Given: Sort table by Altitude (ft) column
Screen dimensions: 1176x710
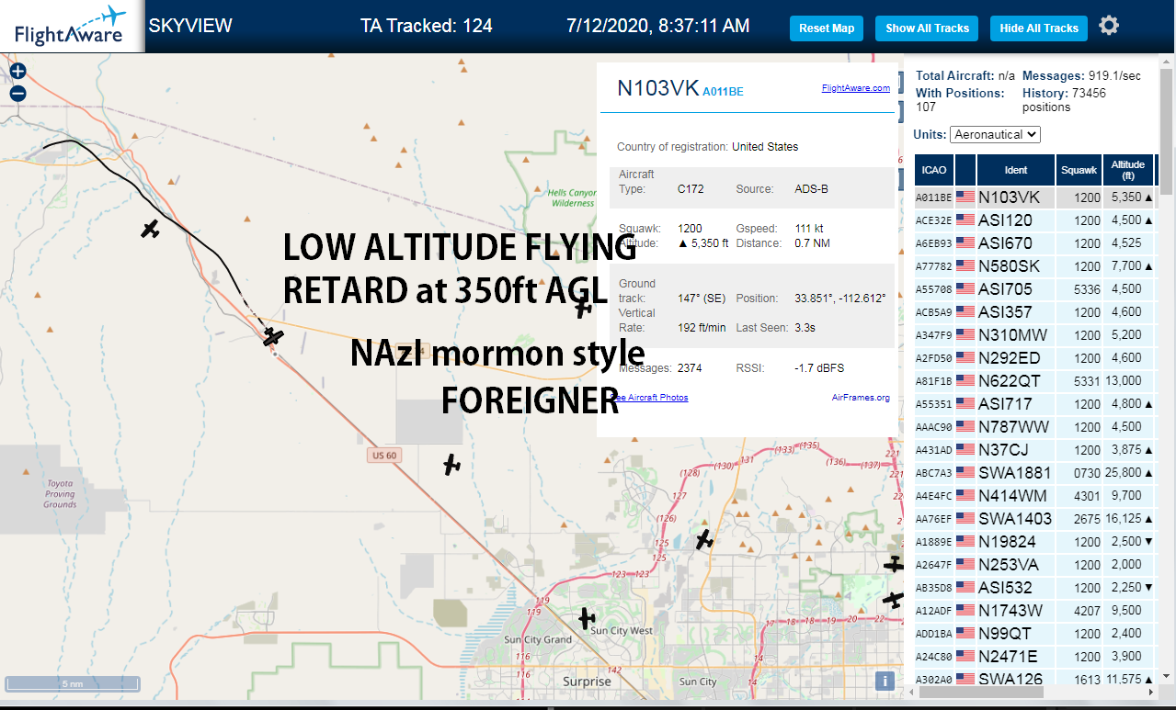Looking at the screenshot, I should coord(1127,170).
